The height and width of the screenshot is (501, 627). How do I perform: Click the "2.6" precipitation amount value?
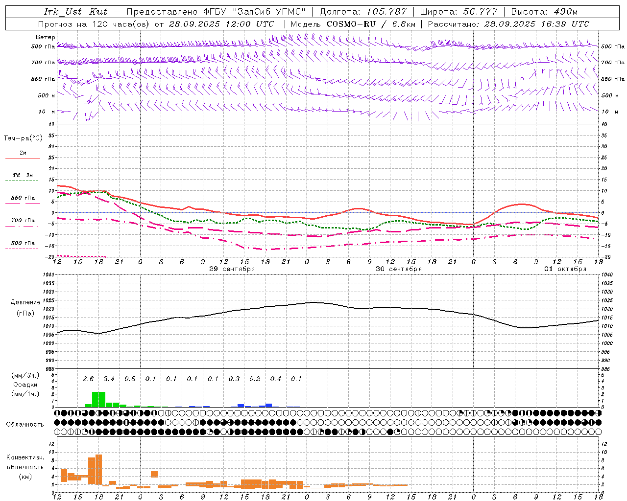pos(88,379)
